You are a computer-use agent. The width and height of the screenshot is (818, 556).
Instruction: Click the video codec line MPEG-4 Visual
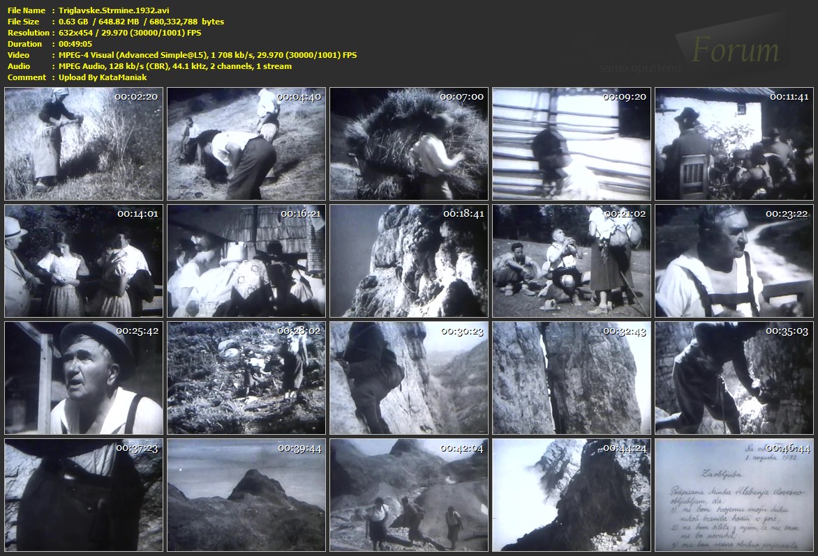[x=207, y=54]
